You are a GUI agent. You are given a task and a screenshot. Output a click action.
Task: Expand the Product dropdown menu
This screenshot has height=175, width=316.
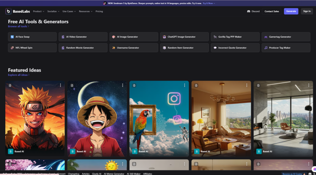[x=39, y=11]
